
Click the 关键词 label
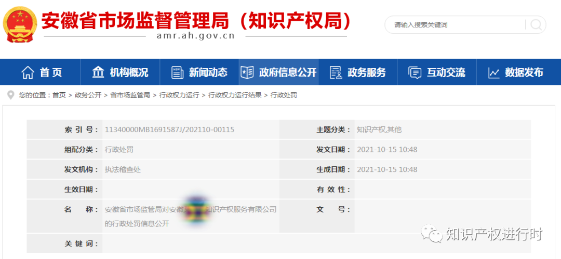pos(81,243)
